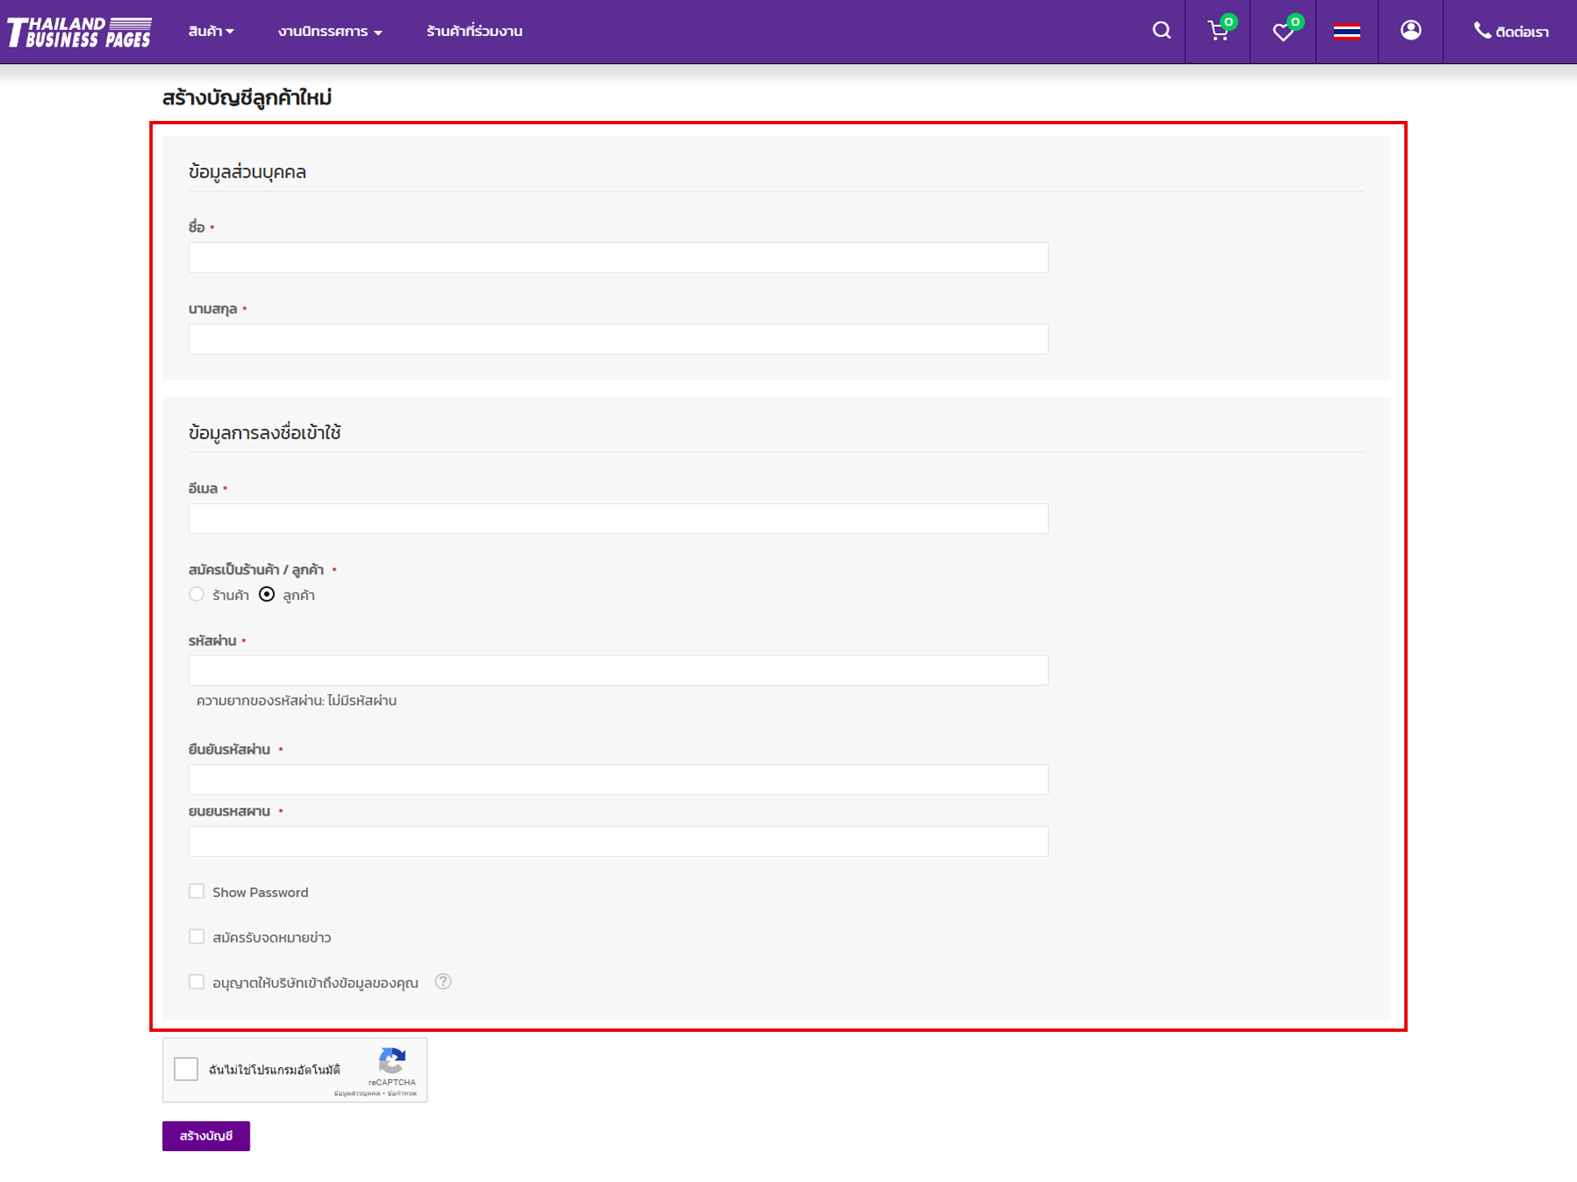Click the Thailand Business Pages logo

79,32
